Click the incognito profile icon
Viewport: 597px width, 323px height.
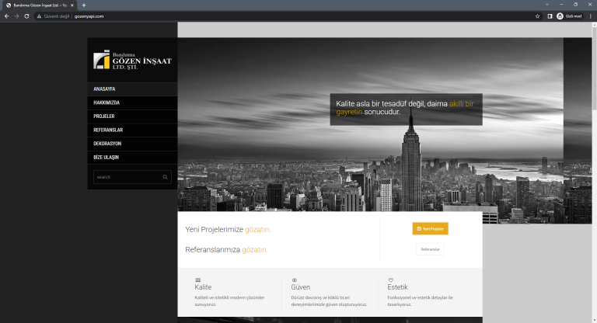click(560, 16)
